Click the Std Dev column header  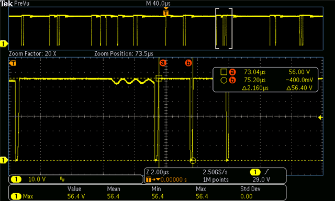pyautogui.click(x=250, y=189)
